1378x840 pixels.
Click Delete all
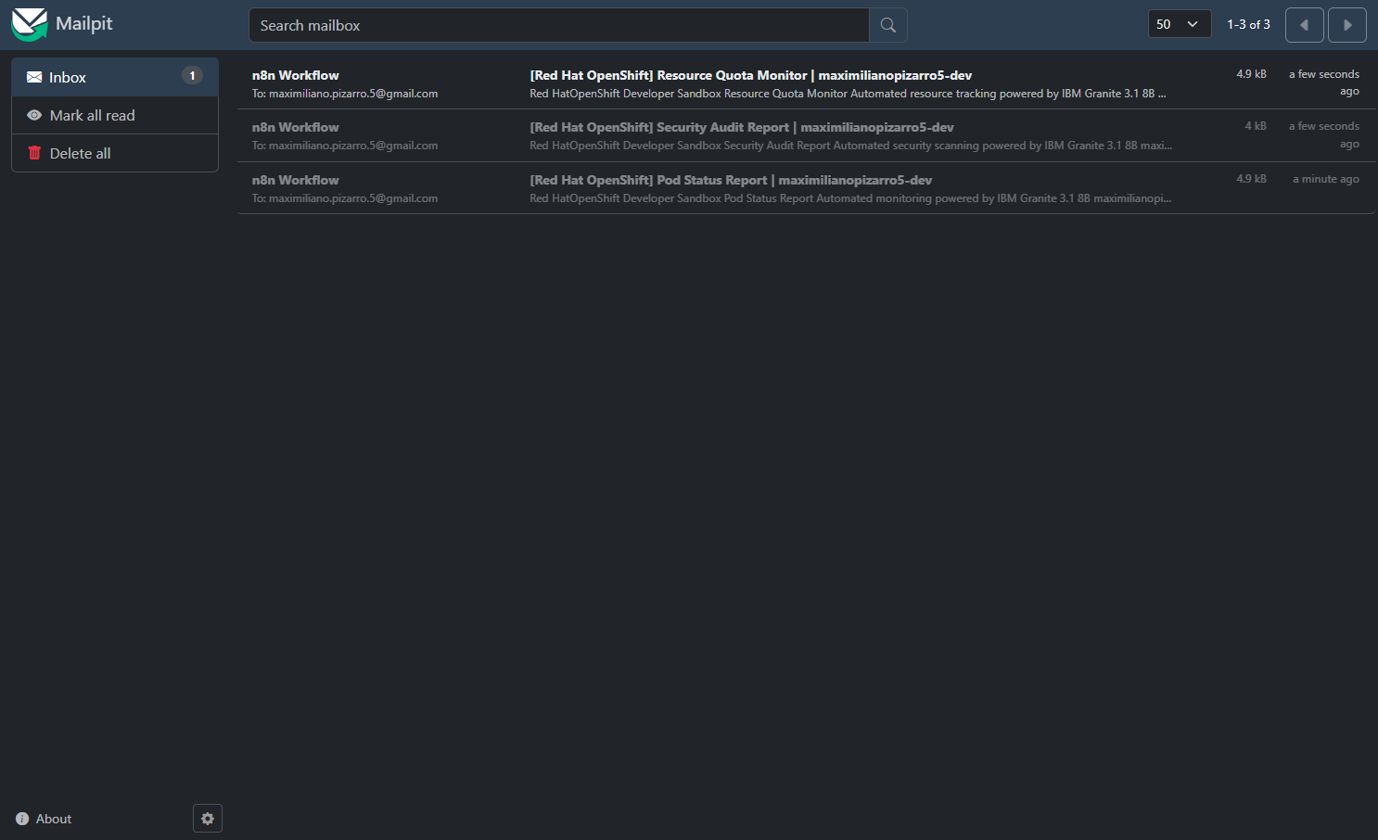[x=82, y=152]
